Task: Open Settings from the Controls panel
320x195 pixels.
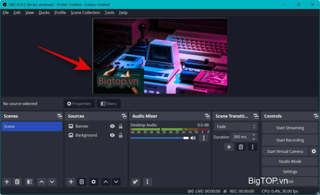Action: click(290, 172)
